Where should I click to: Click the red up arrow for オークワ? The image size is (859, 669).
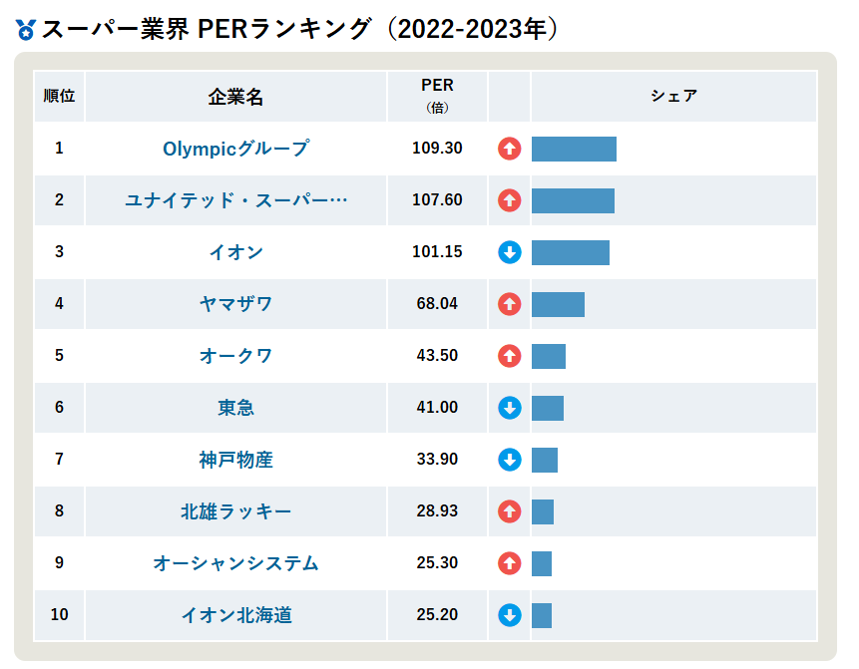click(x=509, y=356)
